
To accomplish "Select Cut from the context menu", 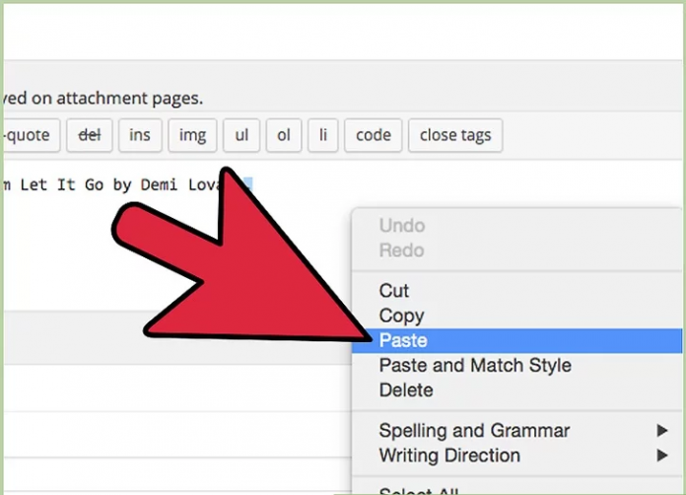I will coord(394,291).
